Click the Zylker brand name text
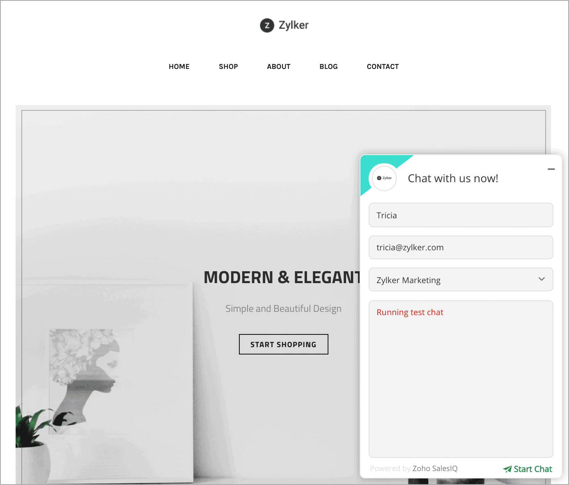 coord(294,25)
